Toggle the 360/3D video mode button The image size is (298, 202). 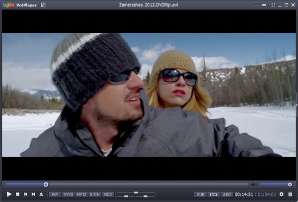[x=214, y=194]
